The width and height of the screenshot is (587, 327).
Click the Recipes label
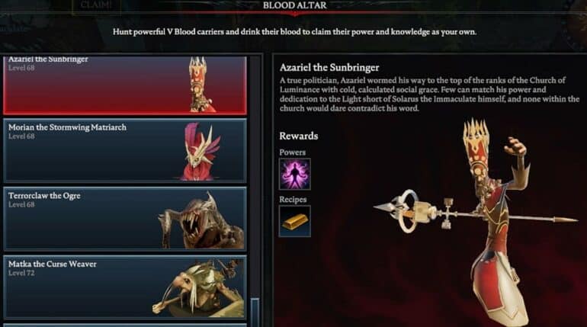tap(293, 200)
